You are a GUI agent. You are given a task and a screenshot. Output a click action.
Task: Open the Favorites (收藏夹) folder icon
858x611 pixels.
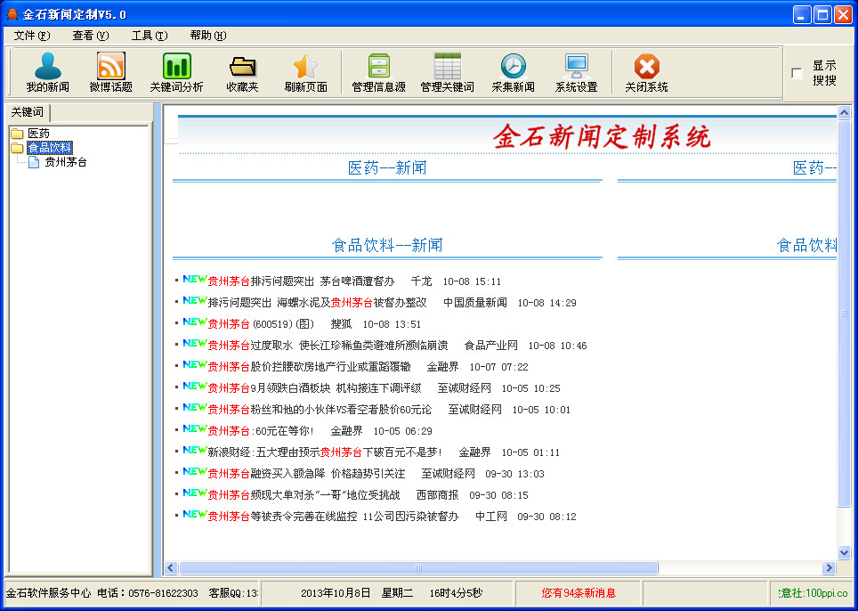242,66
